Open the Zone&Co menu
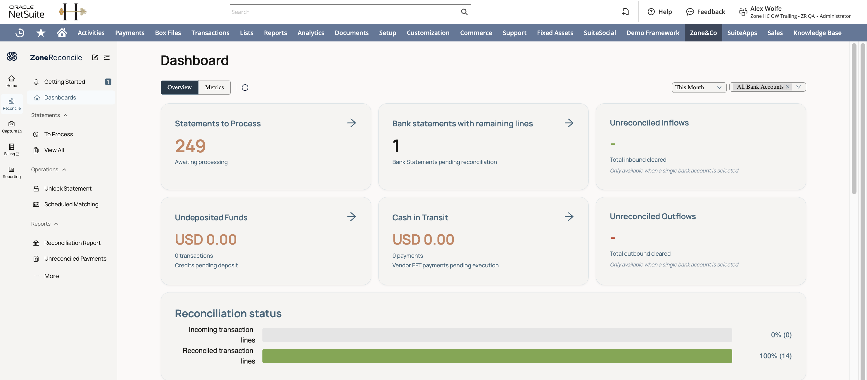 703,33
